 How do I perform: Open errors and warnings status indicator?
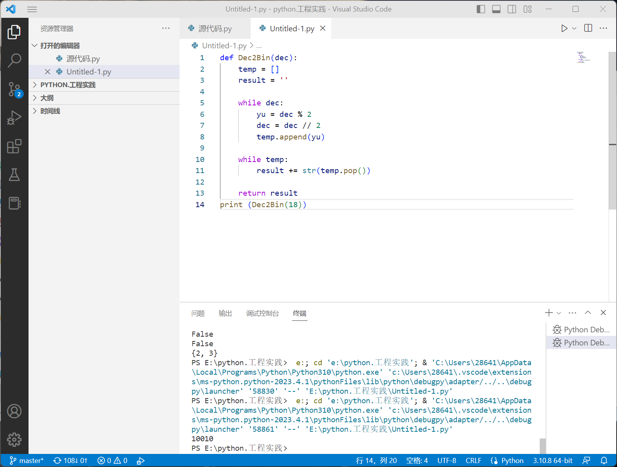pyautogui.click(x=113, y=461)
